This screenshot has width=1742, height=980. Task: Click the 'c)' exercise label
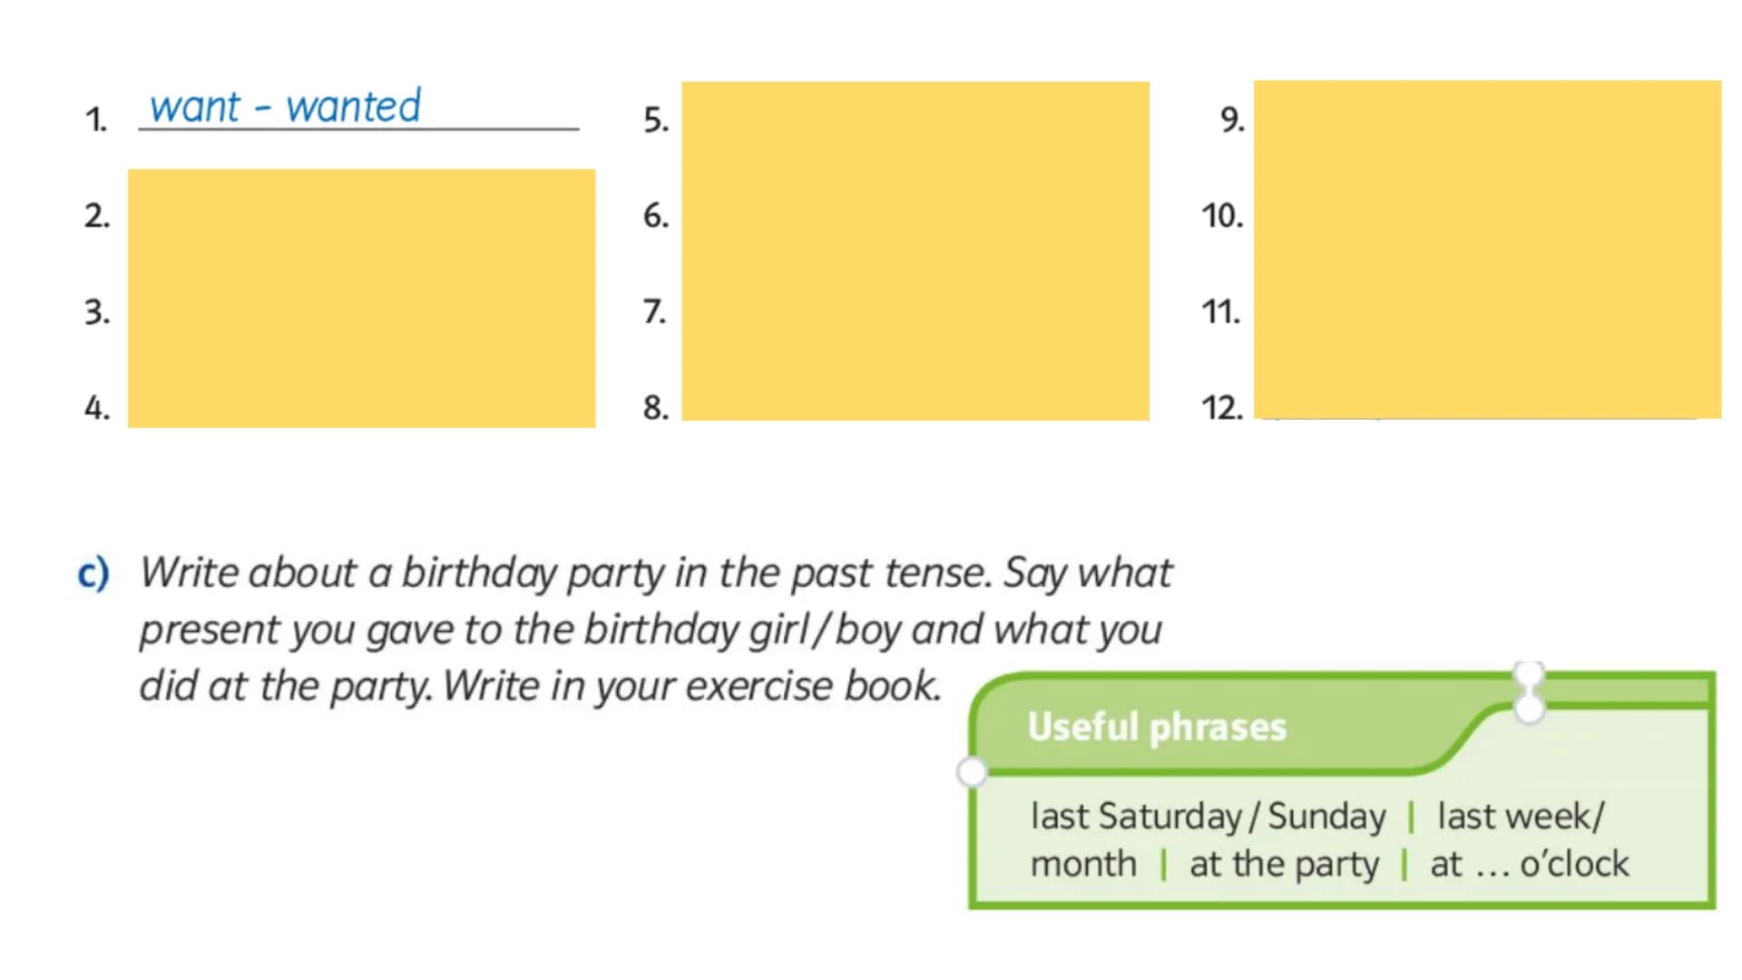(x=93, y=573)
